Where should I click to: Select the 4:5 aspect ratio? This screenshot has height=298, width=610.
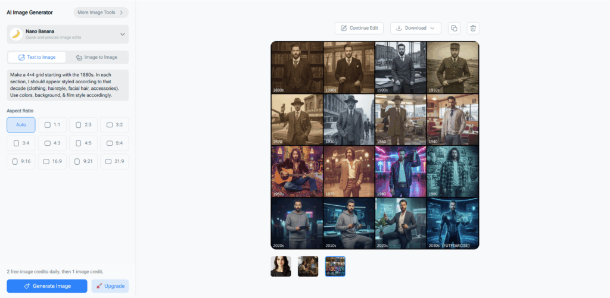[x=83, y=143]
